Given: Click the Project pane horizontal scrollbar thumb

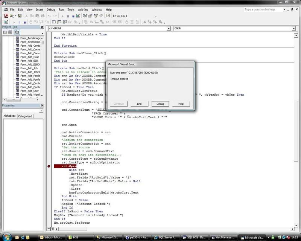Looking at the screenshot, I should 14,99.
